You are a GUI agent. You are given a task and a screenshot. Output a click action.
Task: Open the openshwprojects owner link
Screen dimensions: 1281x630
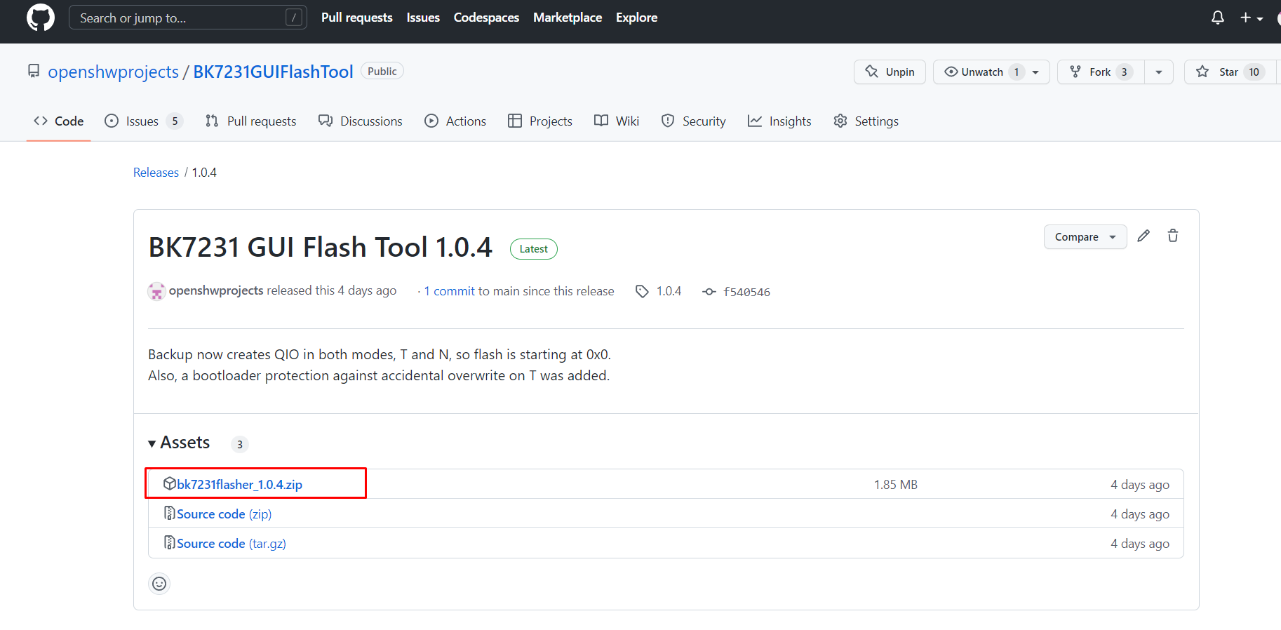[114, 72]
